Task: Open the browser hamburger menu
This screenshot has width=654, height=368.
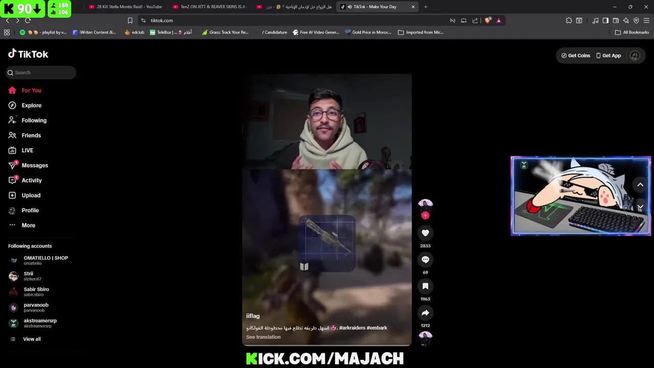Action: pos(647,20)
